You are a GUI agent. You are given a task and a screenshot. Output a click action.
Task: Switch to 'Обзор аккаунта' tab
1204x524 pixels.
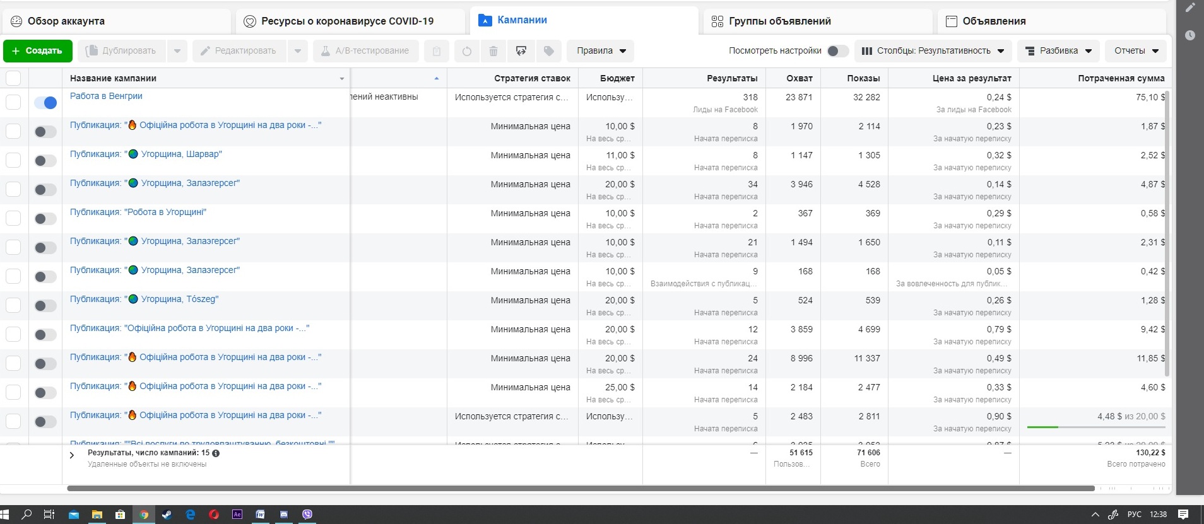[x=117, y=21]
